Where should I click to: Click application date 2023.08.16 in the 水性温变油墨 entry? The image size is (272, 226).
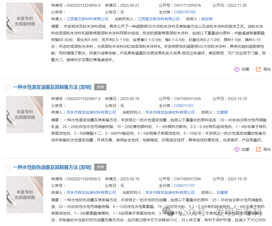[130, 99]
